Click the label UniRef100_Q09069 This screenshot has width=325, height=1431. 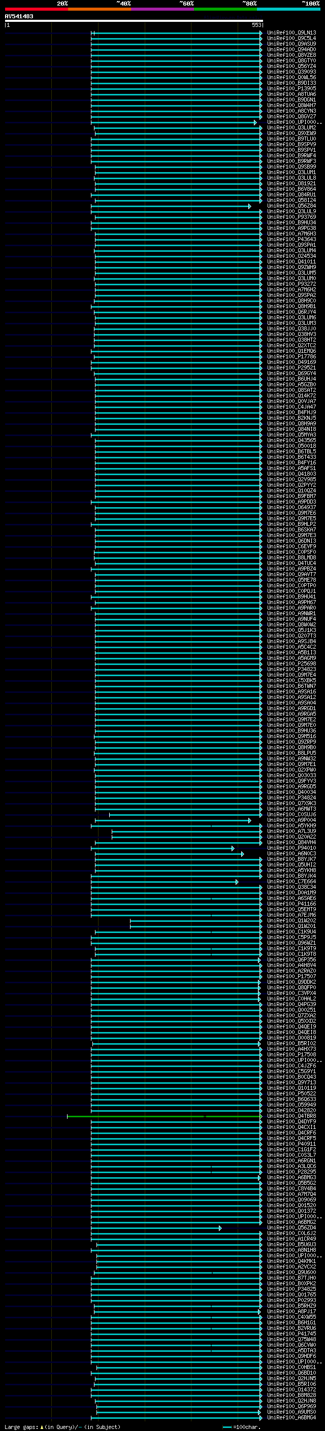click(x=291, y=1200)
